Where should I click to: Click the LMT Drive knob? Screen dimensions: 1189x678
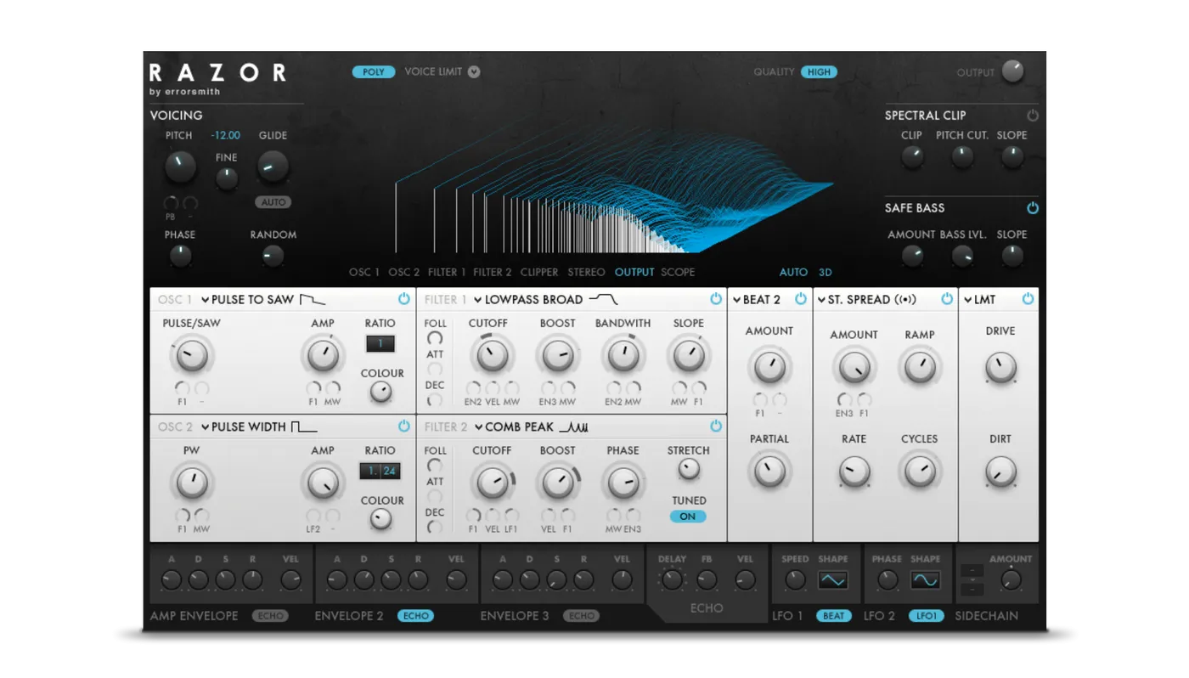pyautogui.click(x=1000, y=368)
